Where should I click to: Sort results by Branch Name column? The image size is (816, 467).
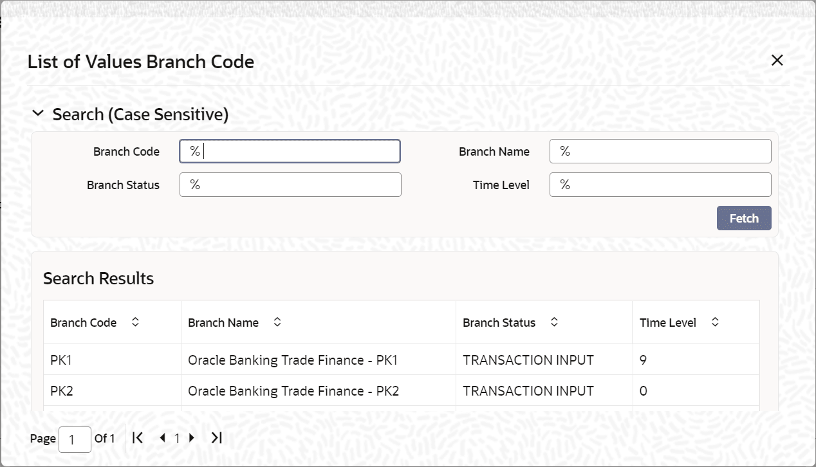(x=277, y=322)
